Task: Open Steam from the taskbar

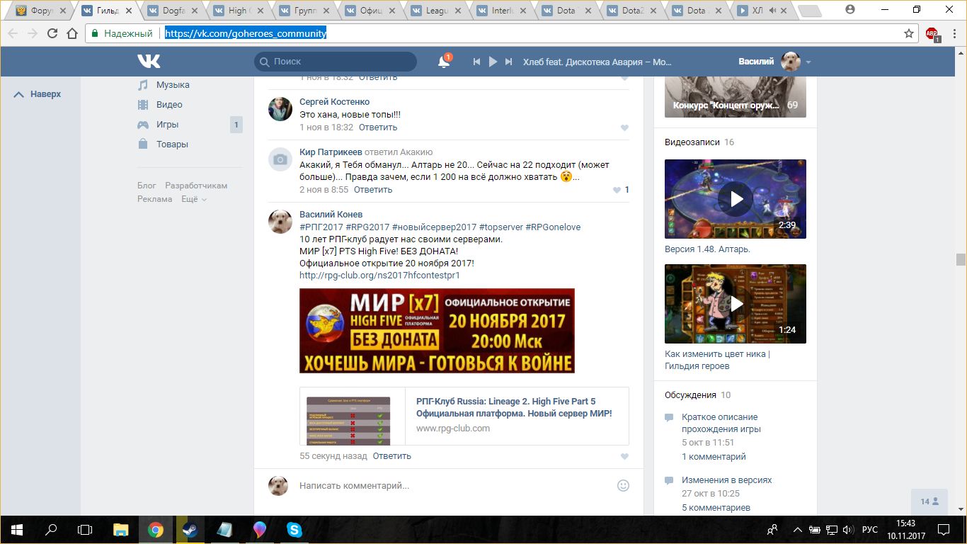Action: [x=190, y=530]
